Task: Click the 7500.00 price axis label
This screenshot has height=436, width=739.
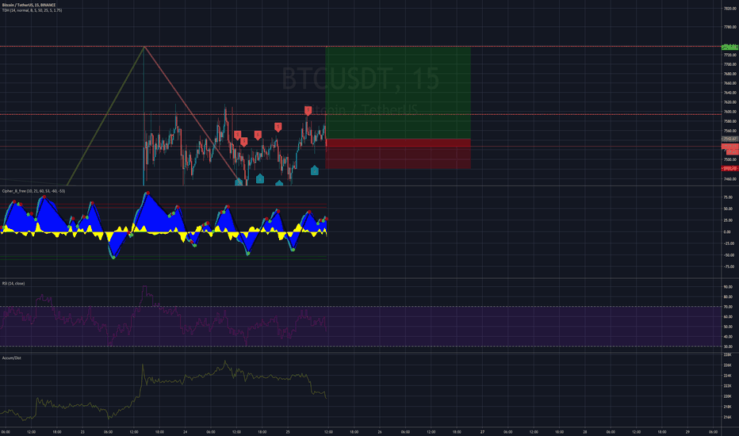Action: [730, 160]
